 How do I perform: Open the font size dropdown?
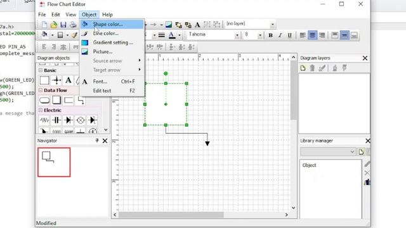point(260,35)
